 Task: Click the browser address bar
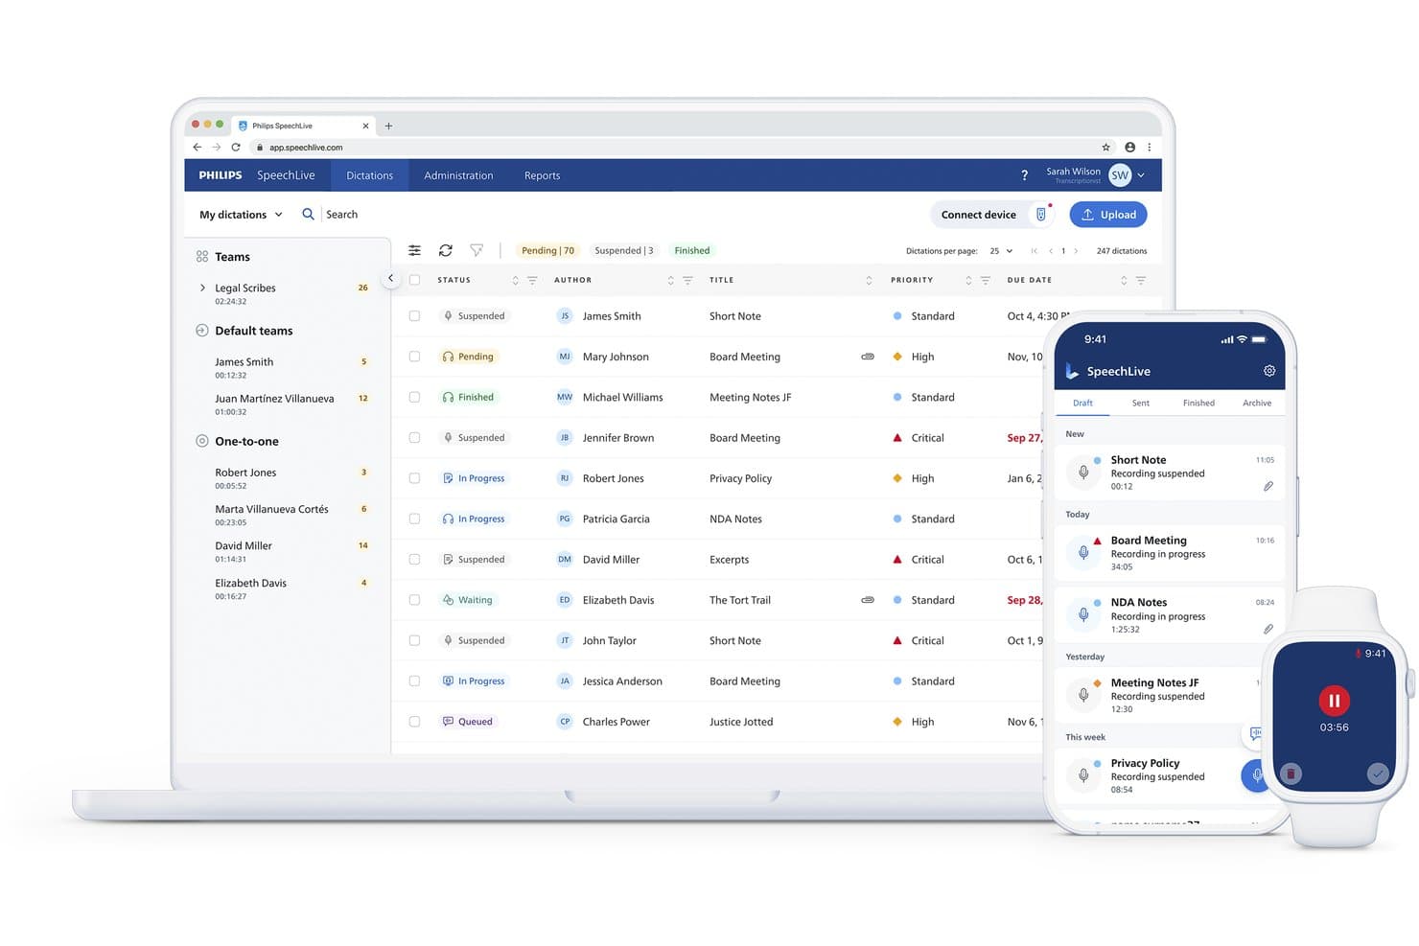(671, 148)
